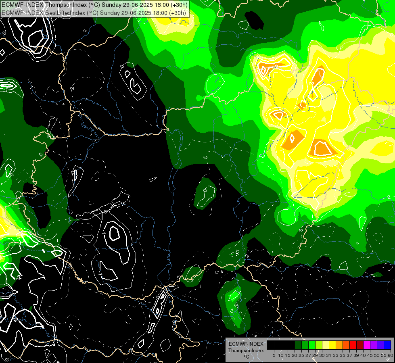
Task: Select the purple 45–50 legend swatch
Action: 374,345
